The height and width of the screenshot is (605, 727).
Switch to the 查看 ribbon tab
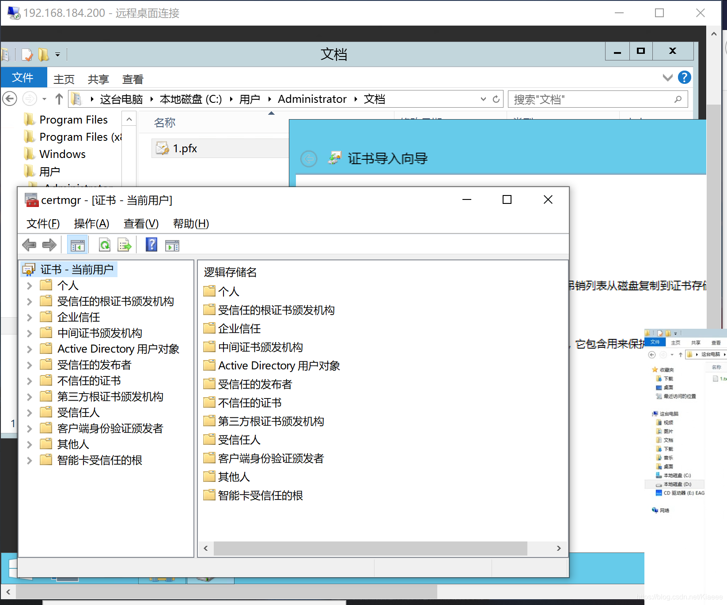coord(133,79)
